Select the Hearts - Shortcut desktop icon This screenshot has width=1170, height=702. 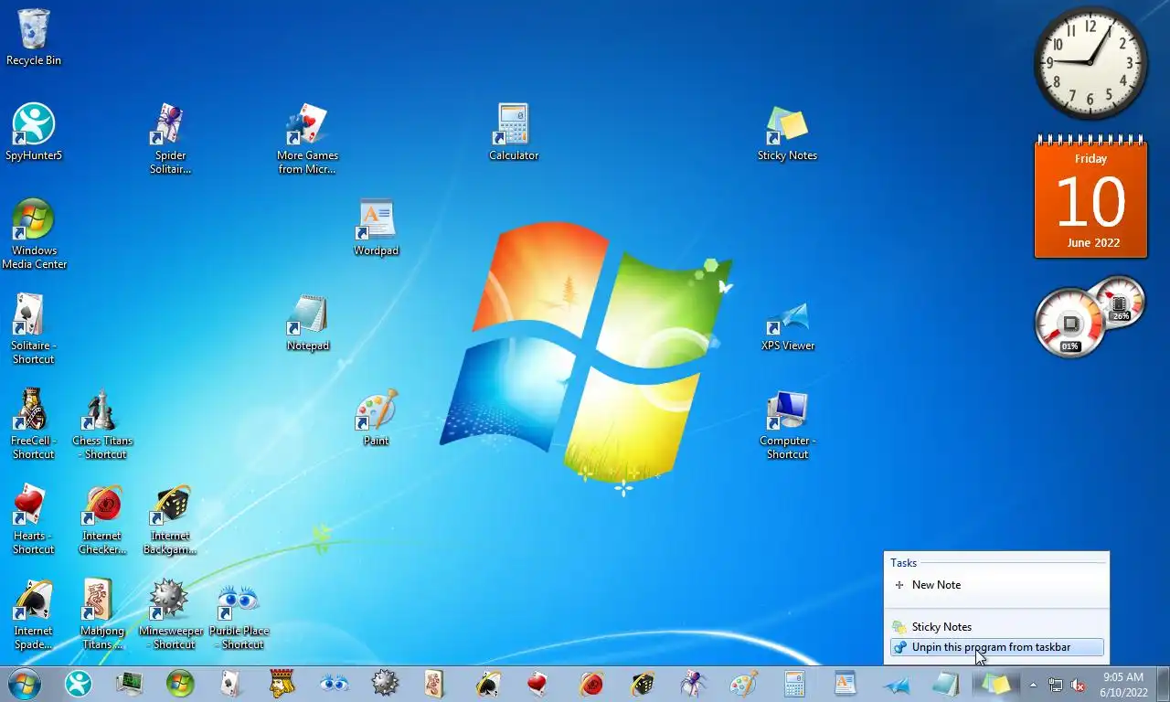(x=34, y=519)
